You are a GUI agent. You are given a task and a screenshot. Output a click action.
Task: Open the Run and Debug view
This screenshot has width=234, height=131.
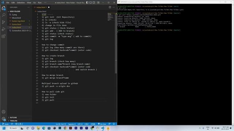4,29
